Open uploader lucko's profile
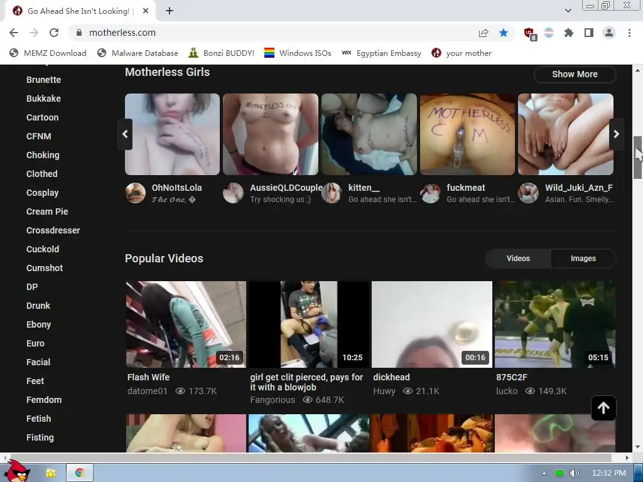The image size is (643, 482). pos(507,391)
